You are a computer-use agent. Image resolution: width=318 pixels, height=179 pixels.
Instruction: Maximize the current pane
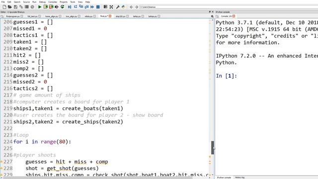105,7
